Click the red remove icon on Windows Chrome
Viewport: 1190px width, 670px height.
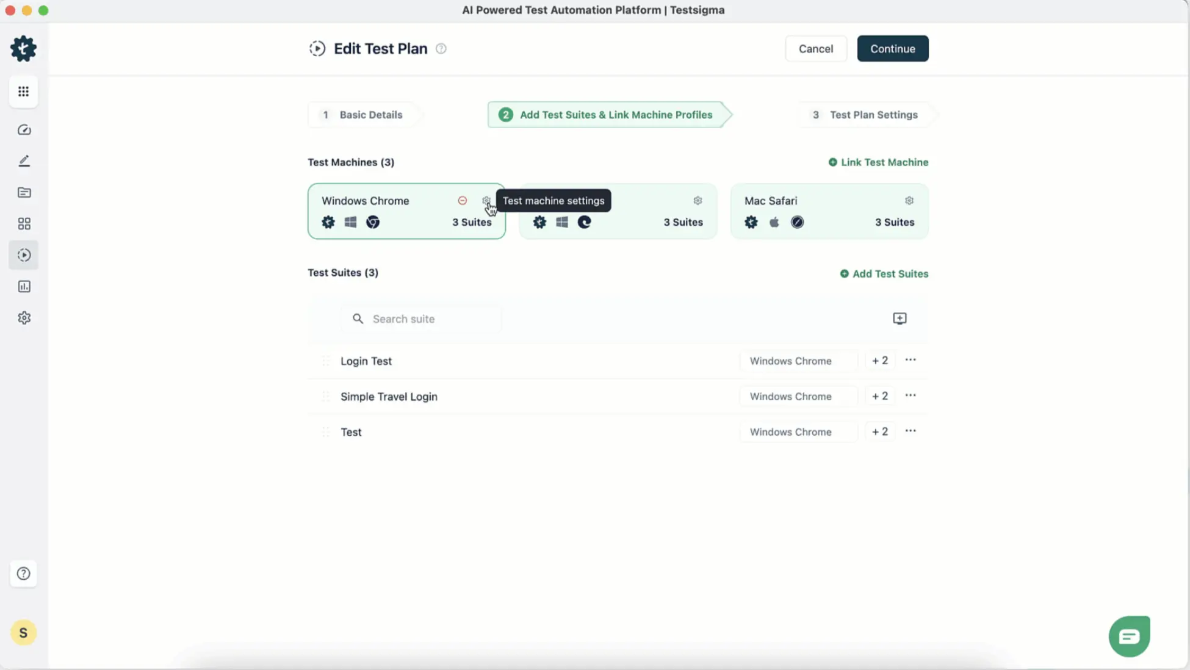click(x=462, y=201)
